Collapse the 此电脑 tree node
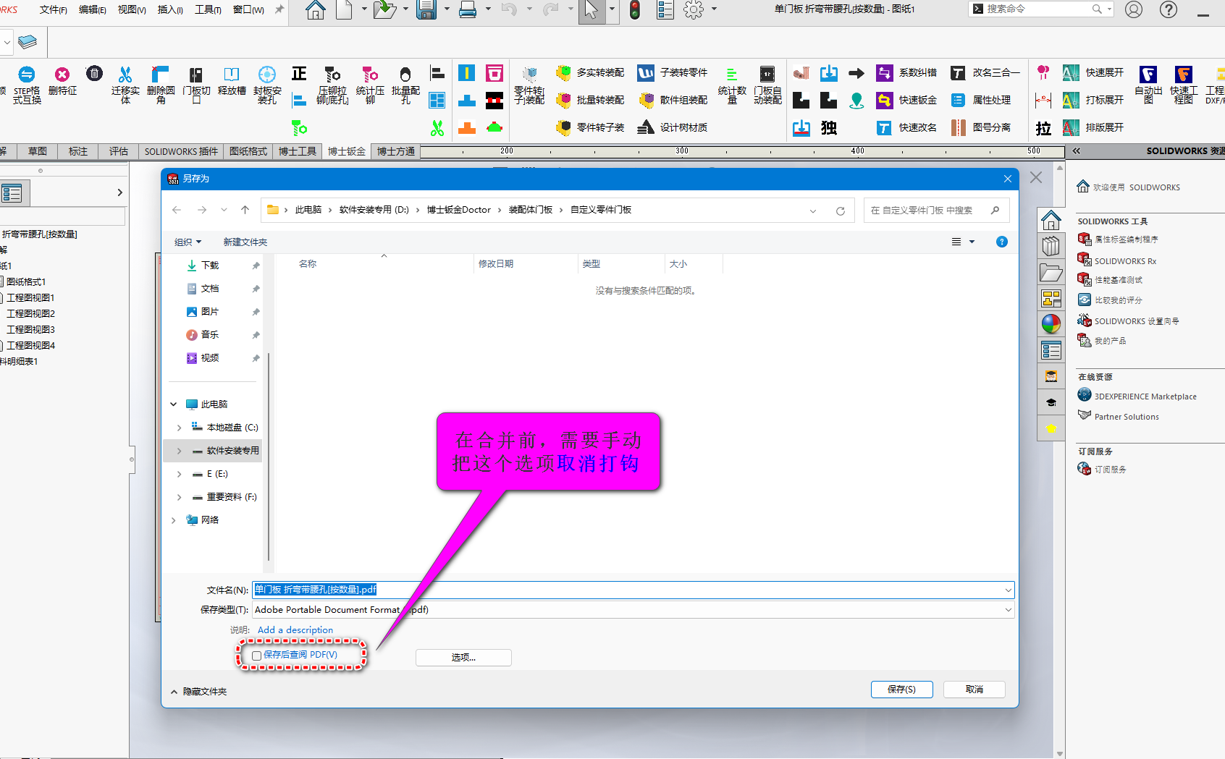The height and width of the screenshot is (759, 1225). [174, 404]
